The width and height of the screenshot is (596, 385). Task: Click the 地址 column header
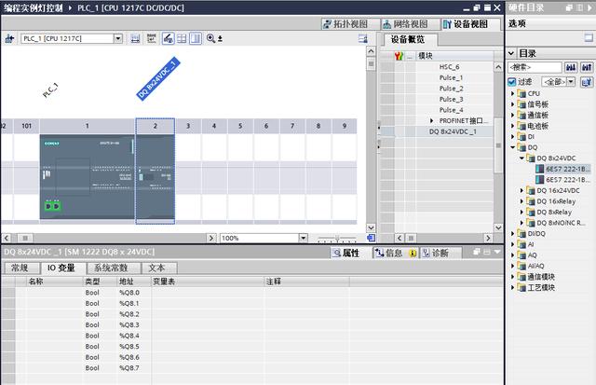coord(134,282)
